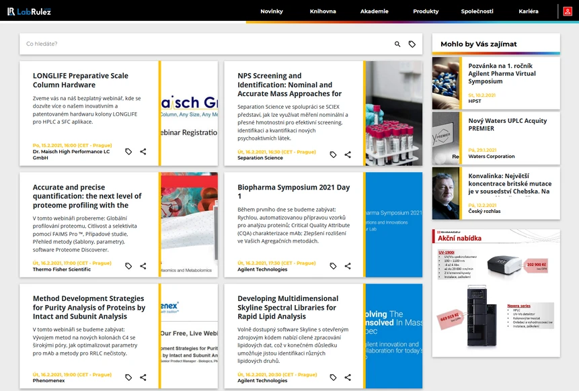Image resolution: width=579 pixels, height=391 pixels.
Task: Click the blue Agilent 'Solving The Unsolved' banner
Action: (x=394, y=336)
